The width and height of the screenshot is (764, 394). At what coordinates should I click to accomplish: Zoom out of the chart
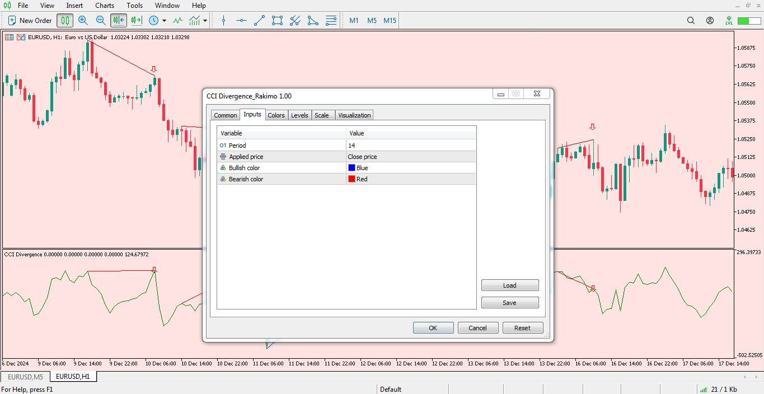tap(101, 21)
